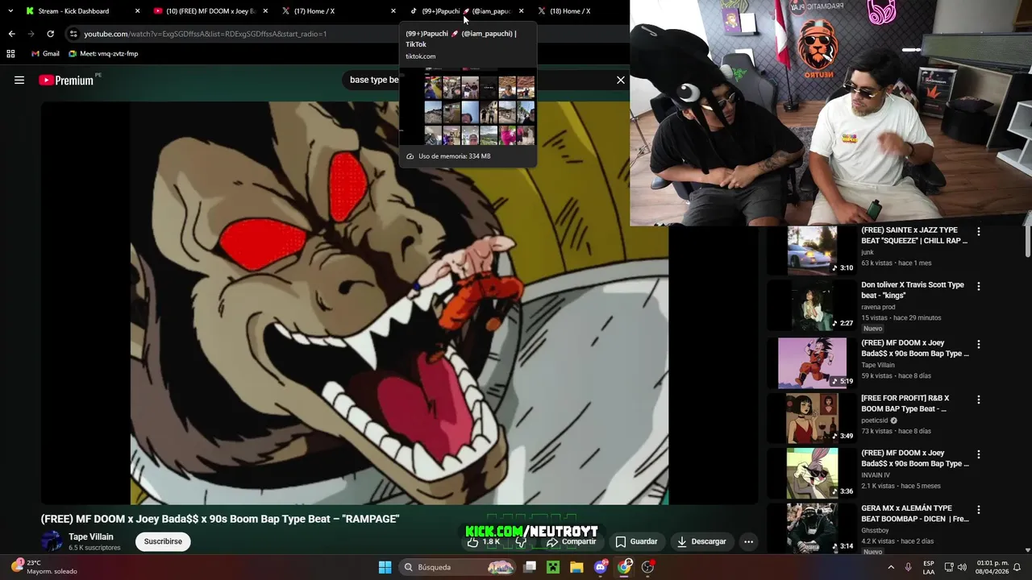
Task: Close the (17) Home / X tab
Action: [393, 11]
